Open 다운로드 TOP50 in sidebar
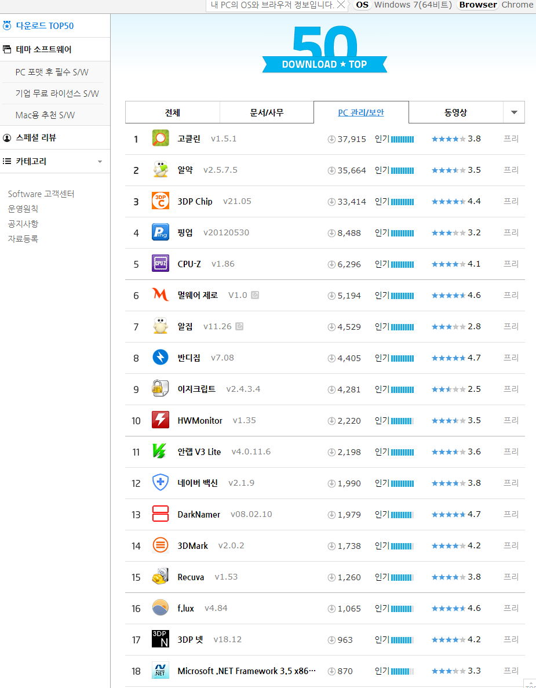The height and width of the screenshot is (688, 536). coord(45,26)
